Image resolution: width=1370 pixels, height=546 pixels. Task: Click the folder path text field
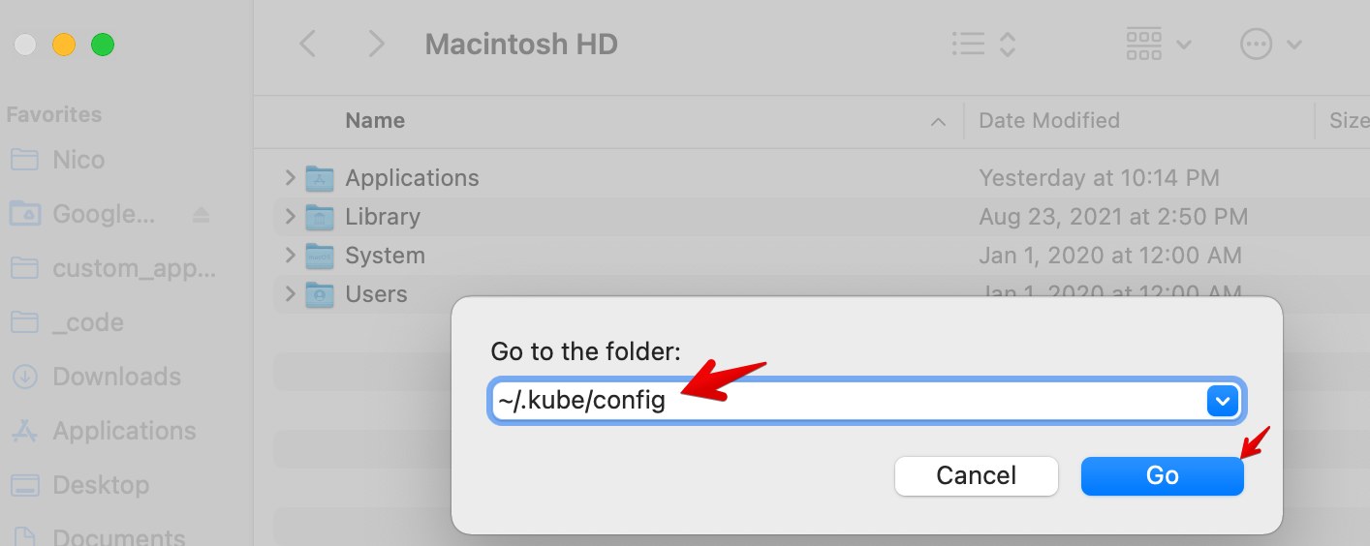[x=843, y=400]
